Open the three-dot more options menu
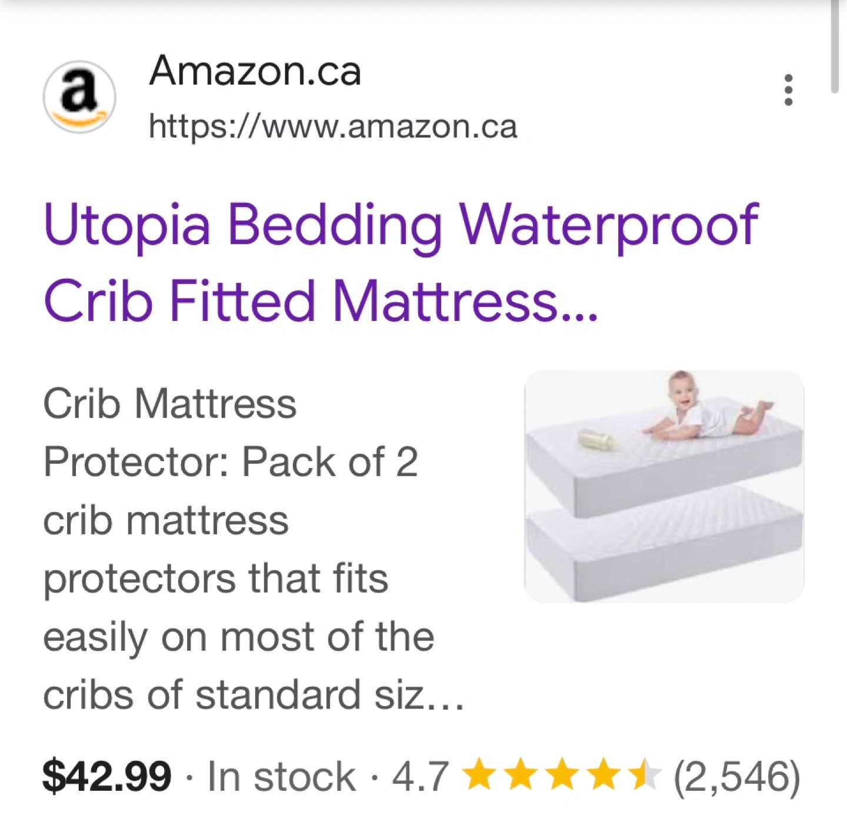Image resolution: width=847 pixels, height=819 pixels. pyautogui.click(x=788, y=90)
